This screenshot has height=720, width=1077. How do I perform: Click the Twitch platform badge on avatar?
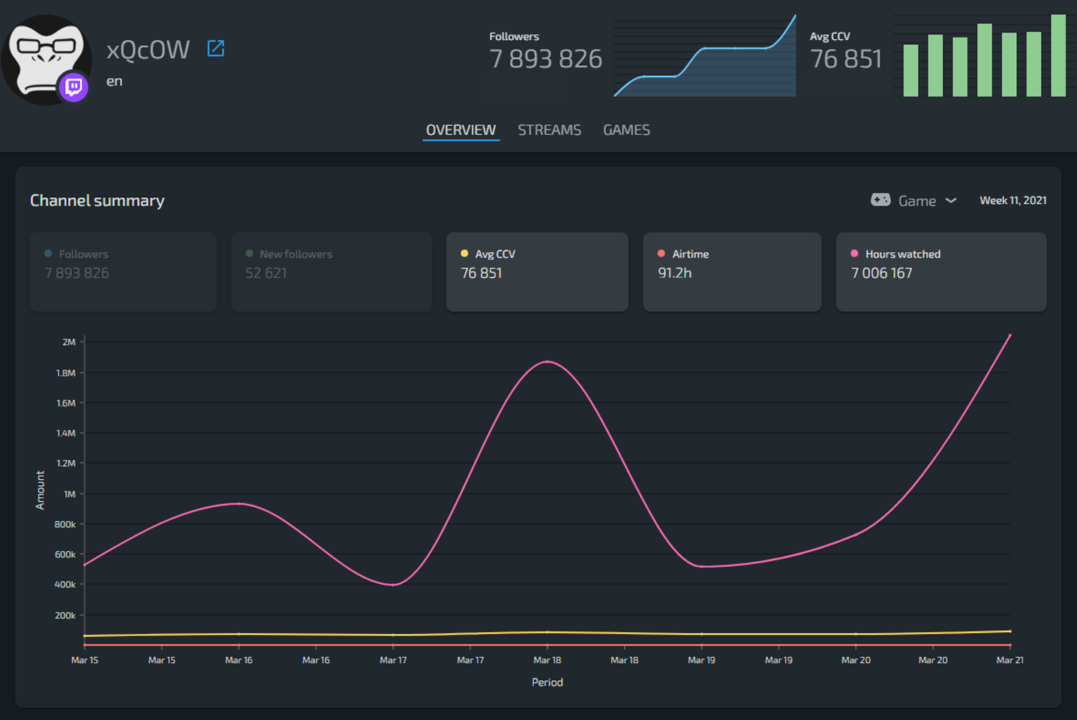(74, 87)
